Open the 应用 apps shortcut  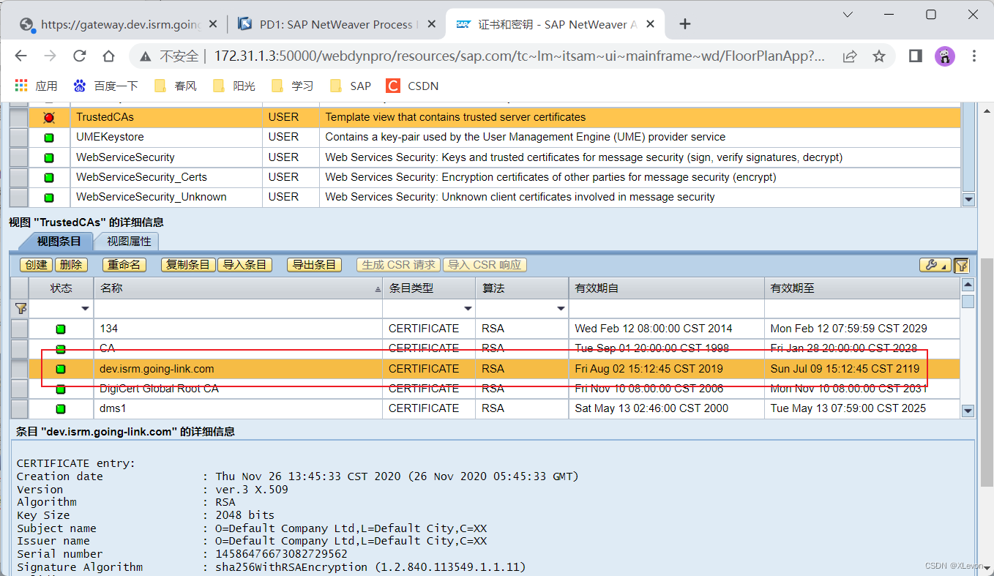tap(36, 86)
